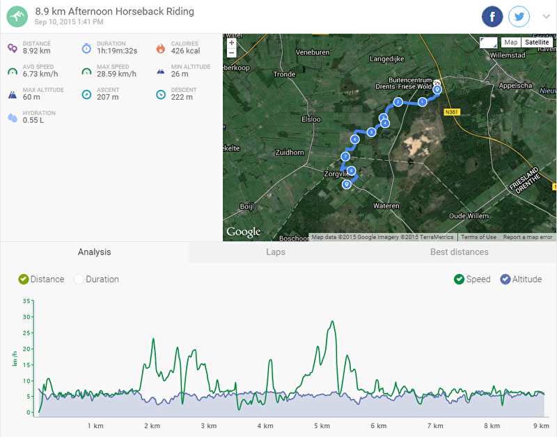557x437 pixels.
Task: Click the 207 m ascent value
Action: 108,97
